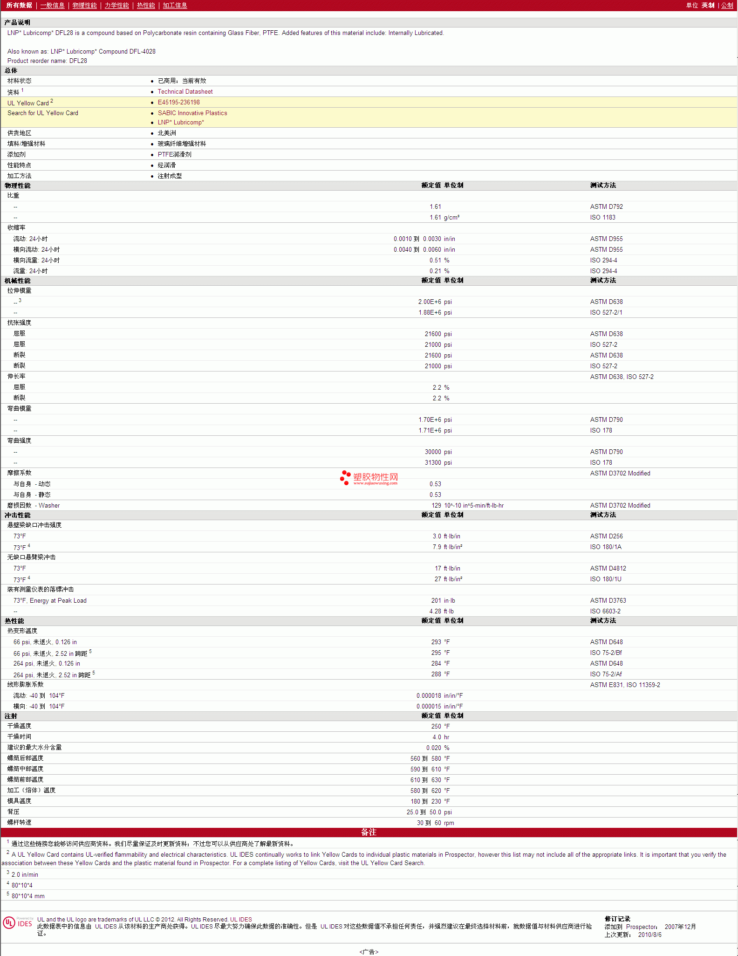Click the ISO 1183 test method
Viewport: 738px width, 956px height.
click(x=602, y=218)
